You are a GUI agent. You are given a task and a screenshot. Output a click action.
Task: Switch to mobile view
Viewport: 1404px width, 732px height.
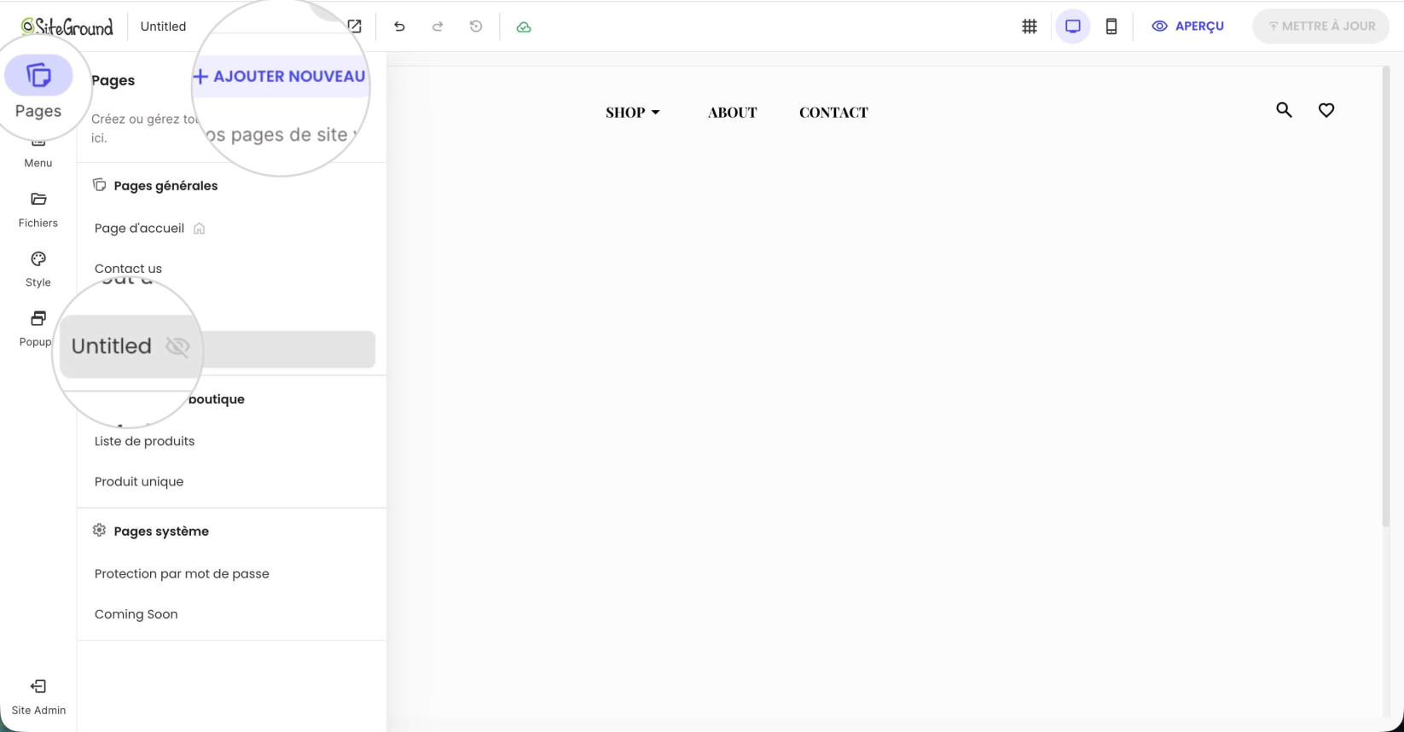1111,26
